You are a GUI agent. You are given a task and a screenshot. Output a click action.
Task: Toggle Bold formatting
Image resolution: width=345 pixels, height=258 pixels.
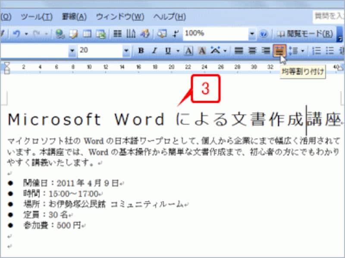[x=141, y=51]
